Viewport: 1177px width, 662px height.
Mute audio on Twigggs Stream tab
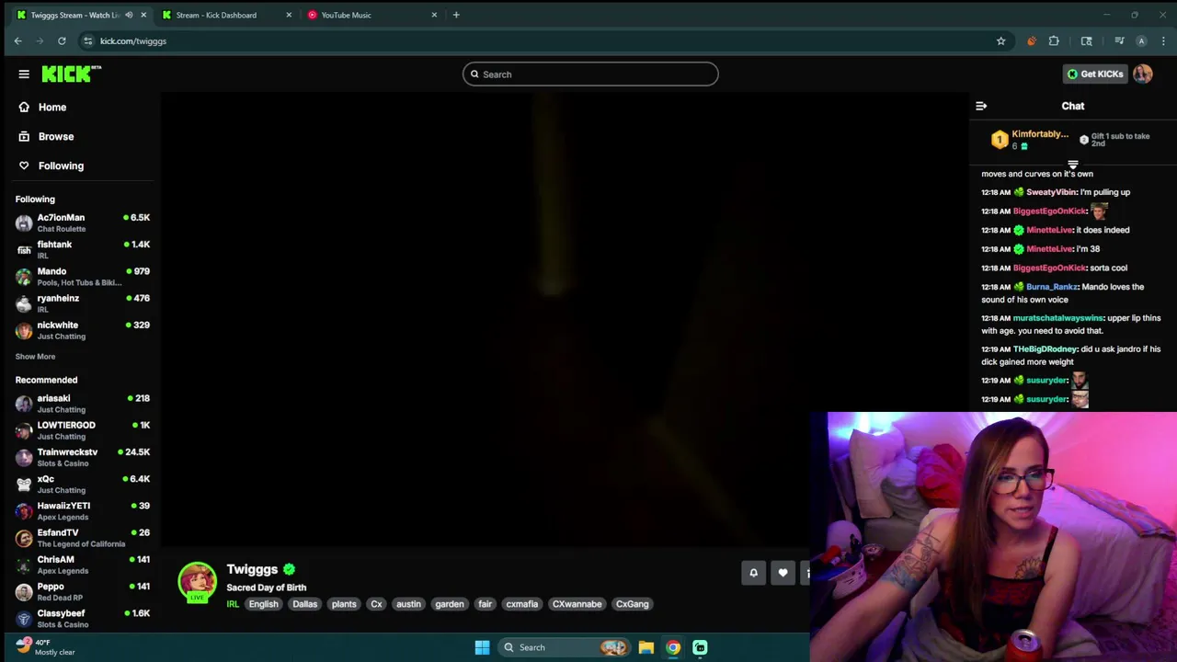[x=129, y=15]
